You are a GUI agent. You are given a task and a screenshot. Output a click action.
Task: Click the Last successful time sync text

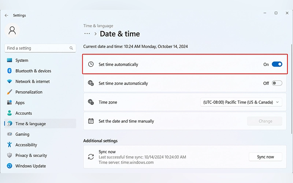(x=142, y=157)
